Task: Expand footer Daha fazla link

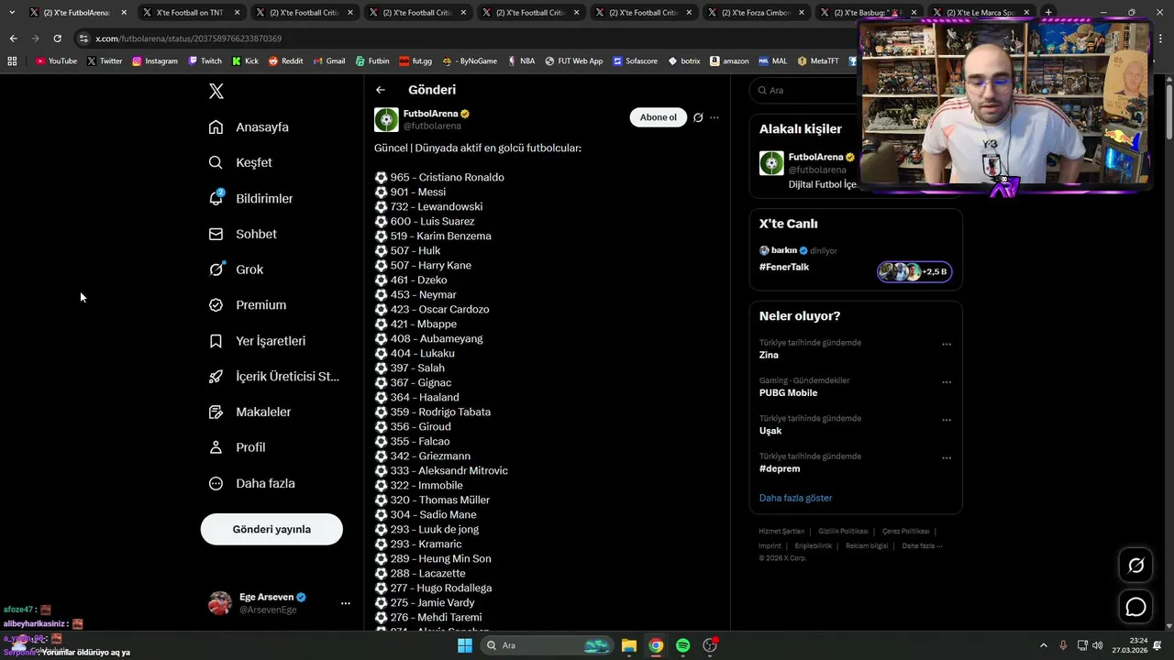Action: point(922,545)
